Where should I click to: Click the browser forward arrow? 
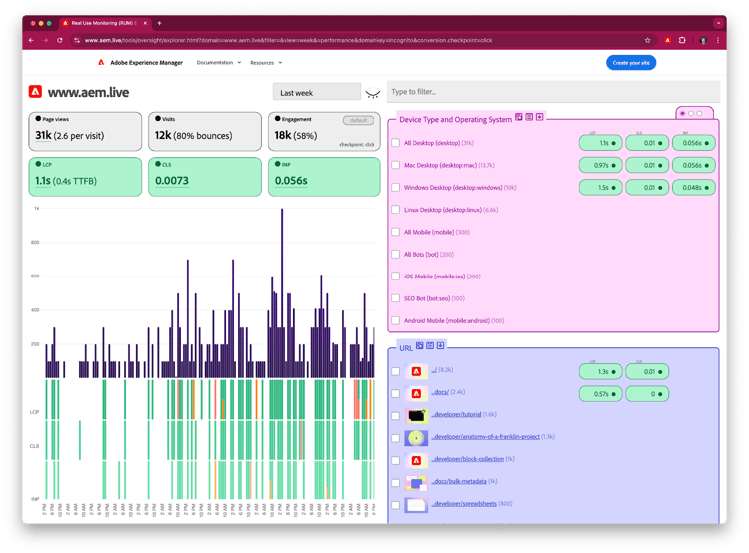tap(45, 41)
